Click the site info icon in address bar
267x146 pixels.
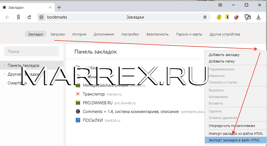[41, 17]
